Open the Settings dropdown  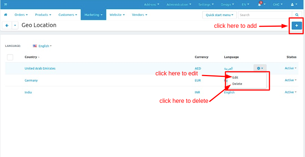coord(206,4)
